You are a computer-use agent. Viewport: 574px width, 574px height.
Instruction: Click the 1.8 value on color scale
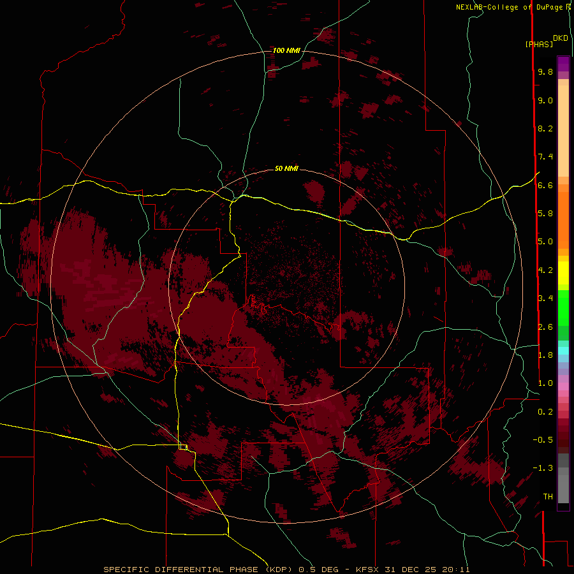click(x=545, y=355)
